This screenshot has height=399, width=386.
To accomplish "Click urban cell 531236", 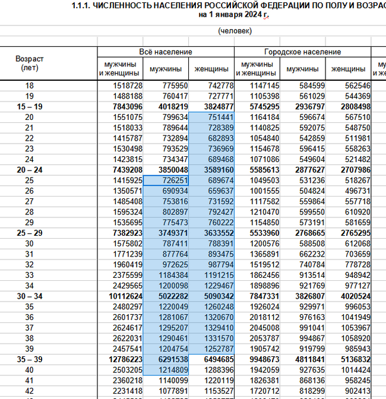I will (302, 180).
